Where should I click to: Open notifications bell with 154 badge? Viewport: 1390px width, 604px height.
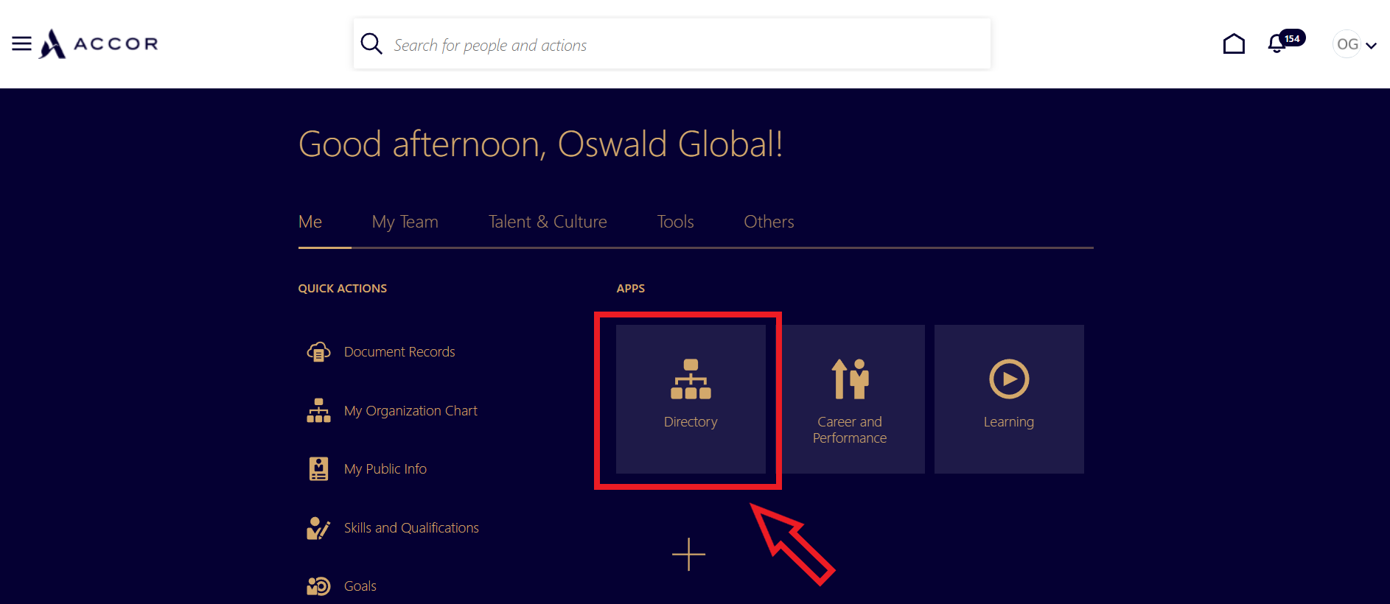[x=1285, y=42]
